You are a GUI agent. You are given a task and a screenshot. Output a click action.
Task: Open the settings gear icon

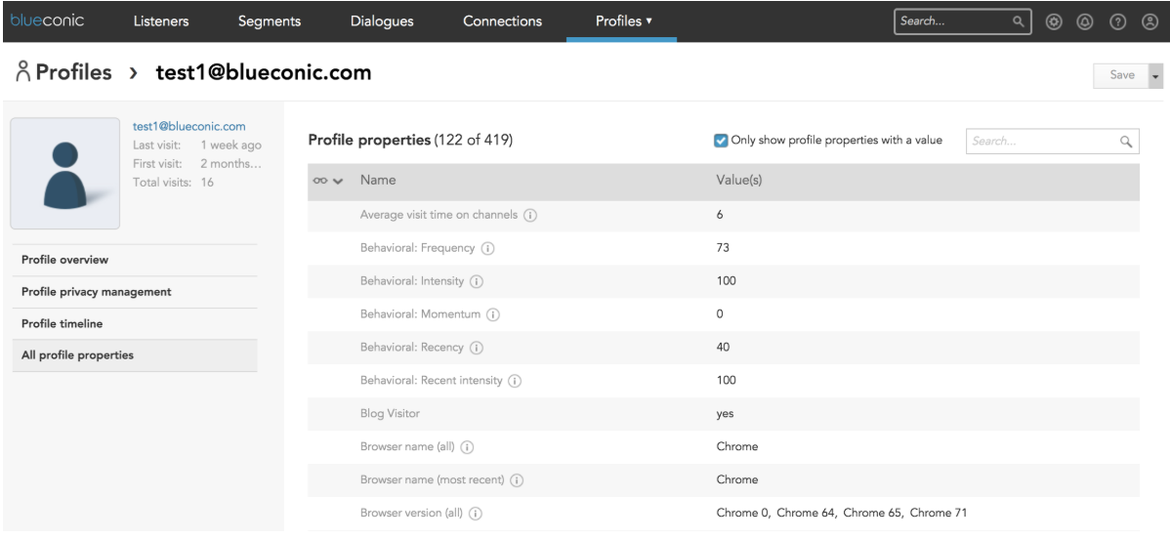click(1054, 21)
